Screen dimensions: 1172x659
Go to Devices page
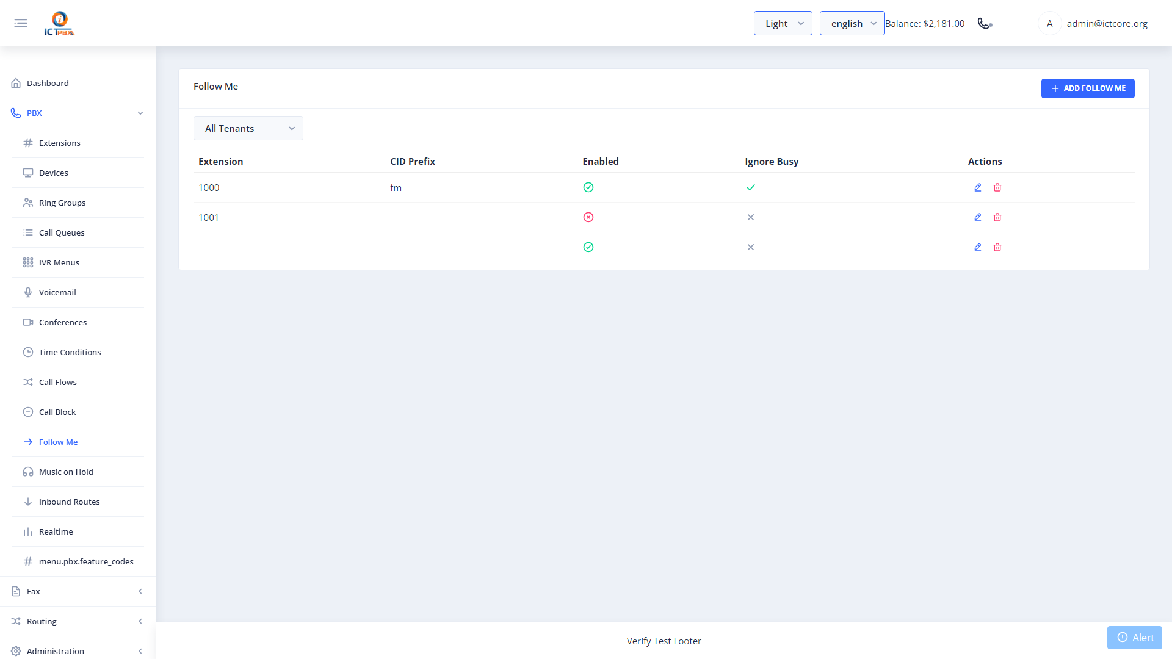pos(78,173)
